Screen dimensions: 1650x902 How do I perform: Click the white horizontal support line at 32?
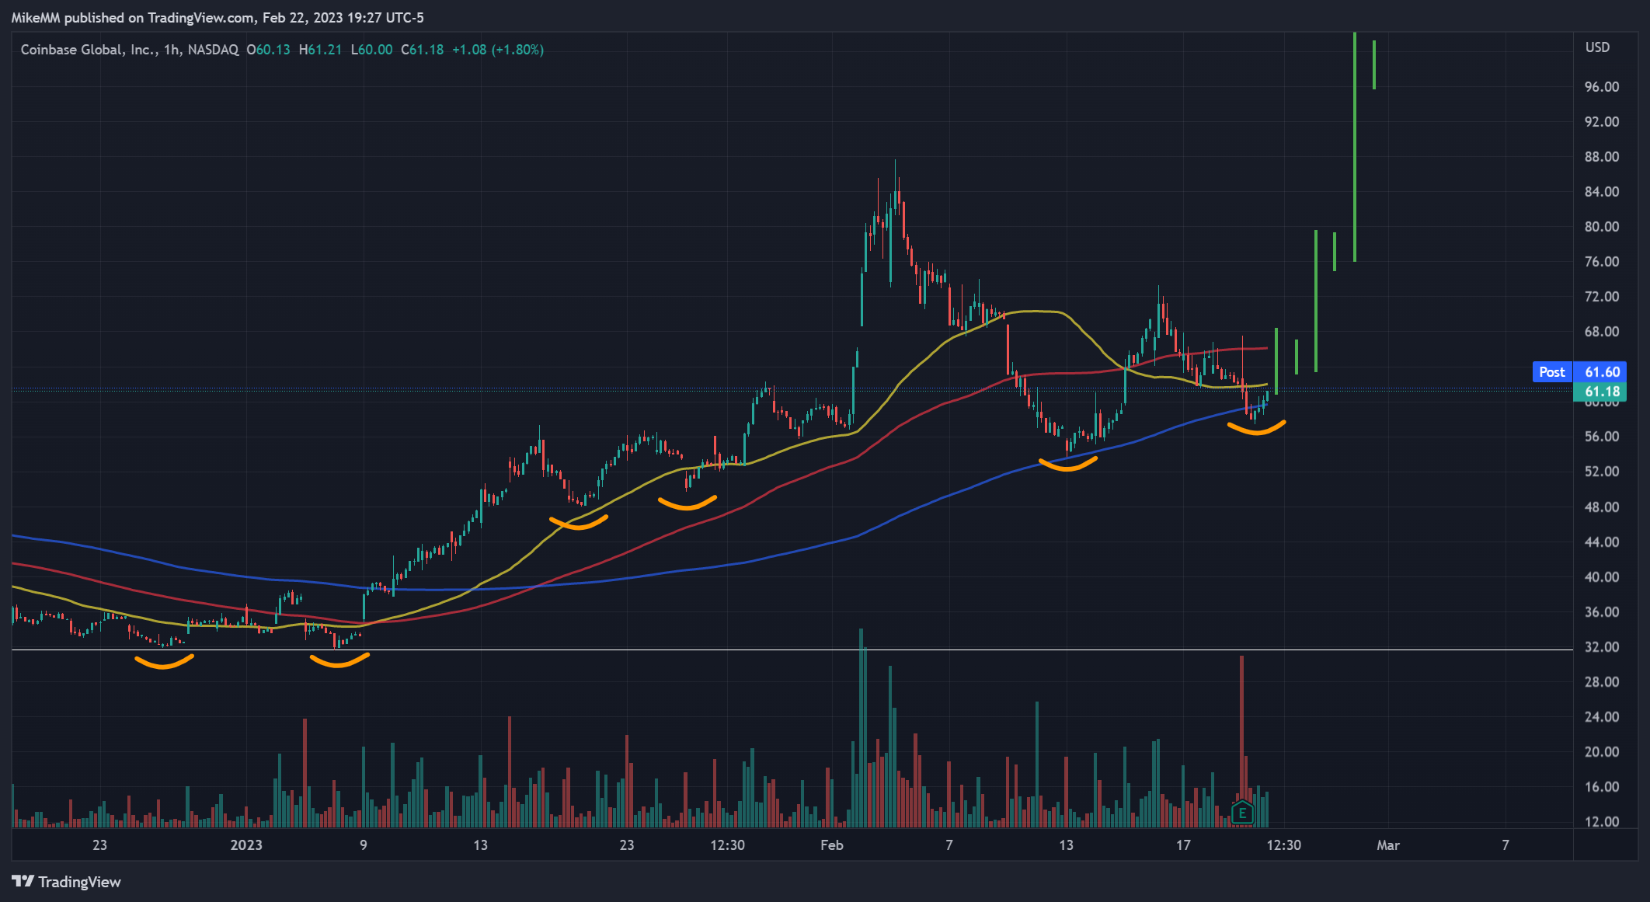(x=792, y=650)
